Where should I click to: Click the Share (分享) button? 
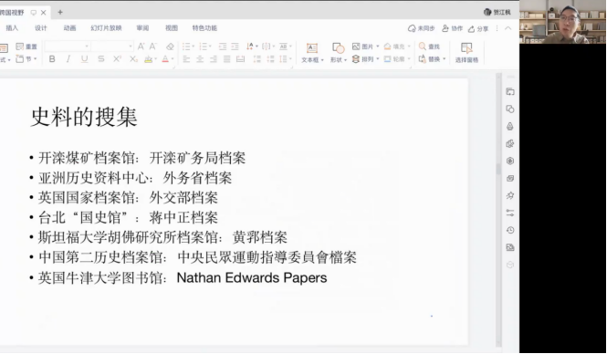click(x=478, y=28)
